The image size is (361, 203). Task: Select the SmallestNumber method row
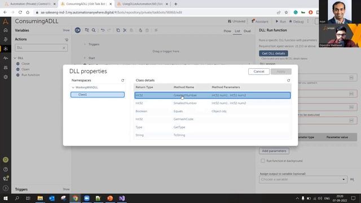click(213, 103)
